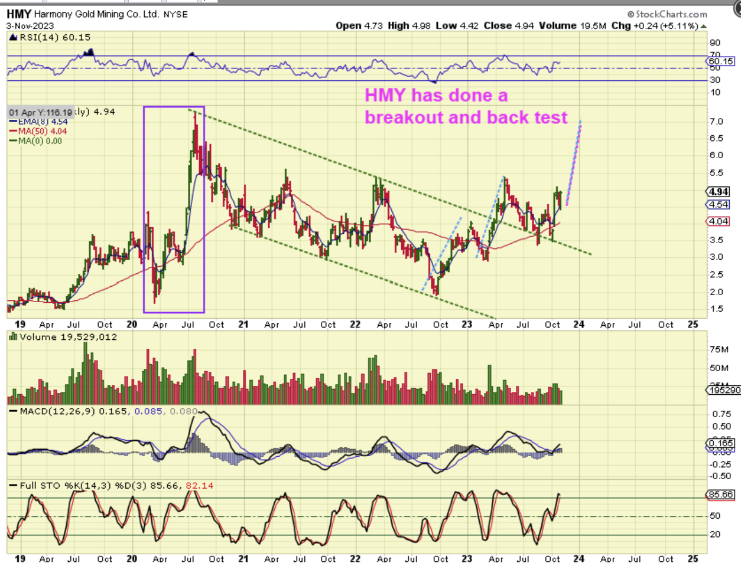The width and height of the screenshot is (741, 563).
Task: Click the 1.5 price level on the right axis
Action: (716, 309)
